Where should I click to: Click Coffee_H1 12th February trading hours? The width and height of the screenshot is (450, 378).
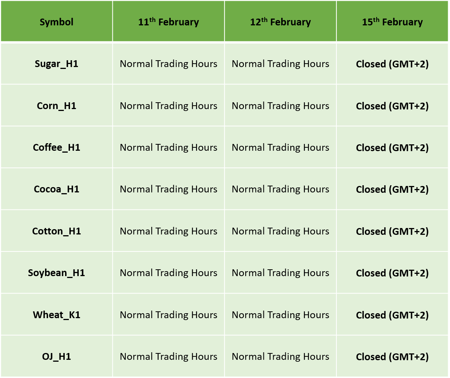coord(280,147)
